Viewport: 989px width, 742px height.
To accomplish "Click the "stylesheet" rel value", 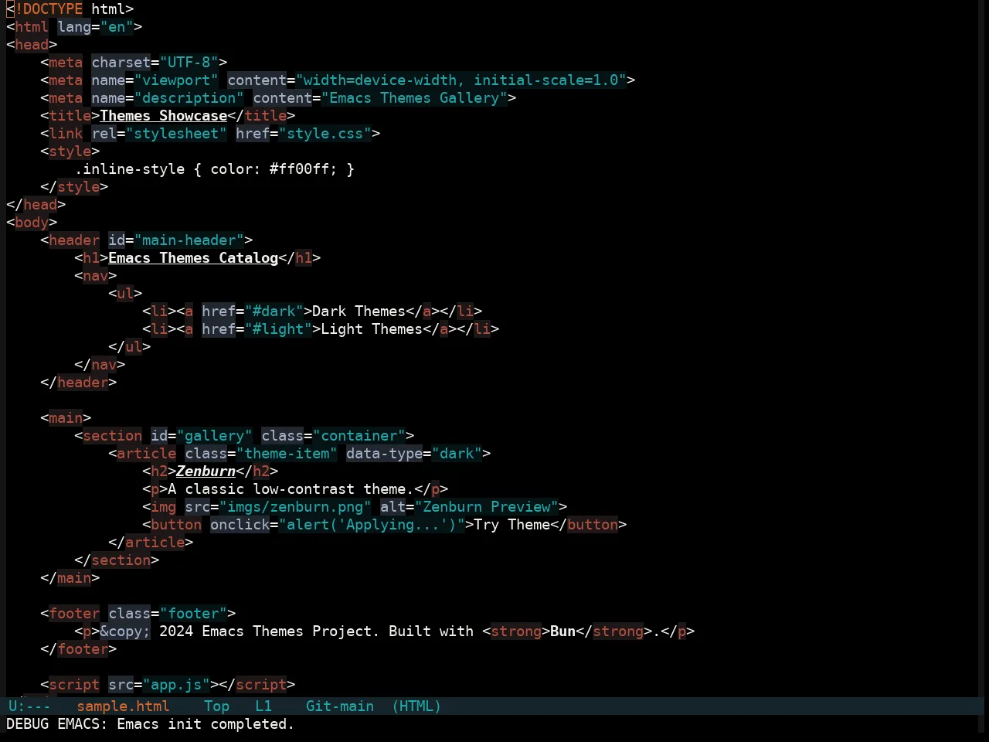I will (176, 134).
